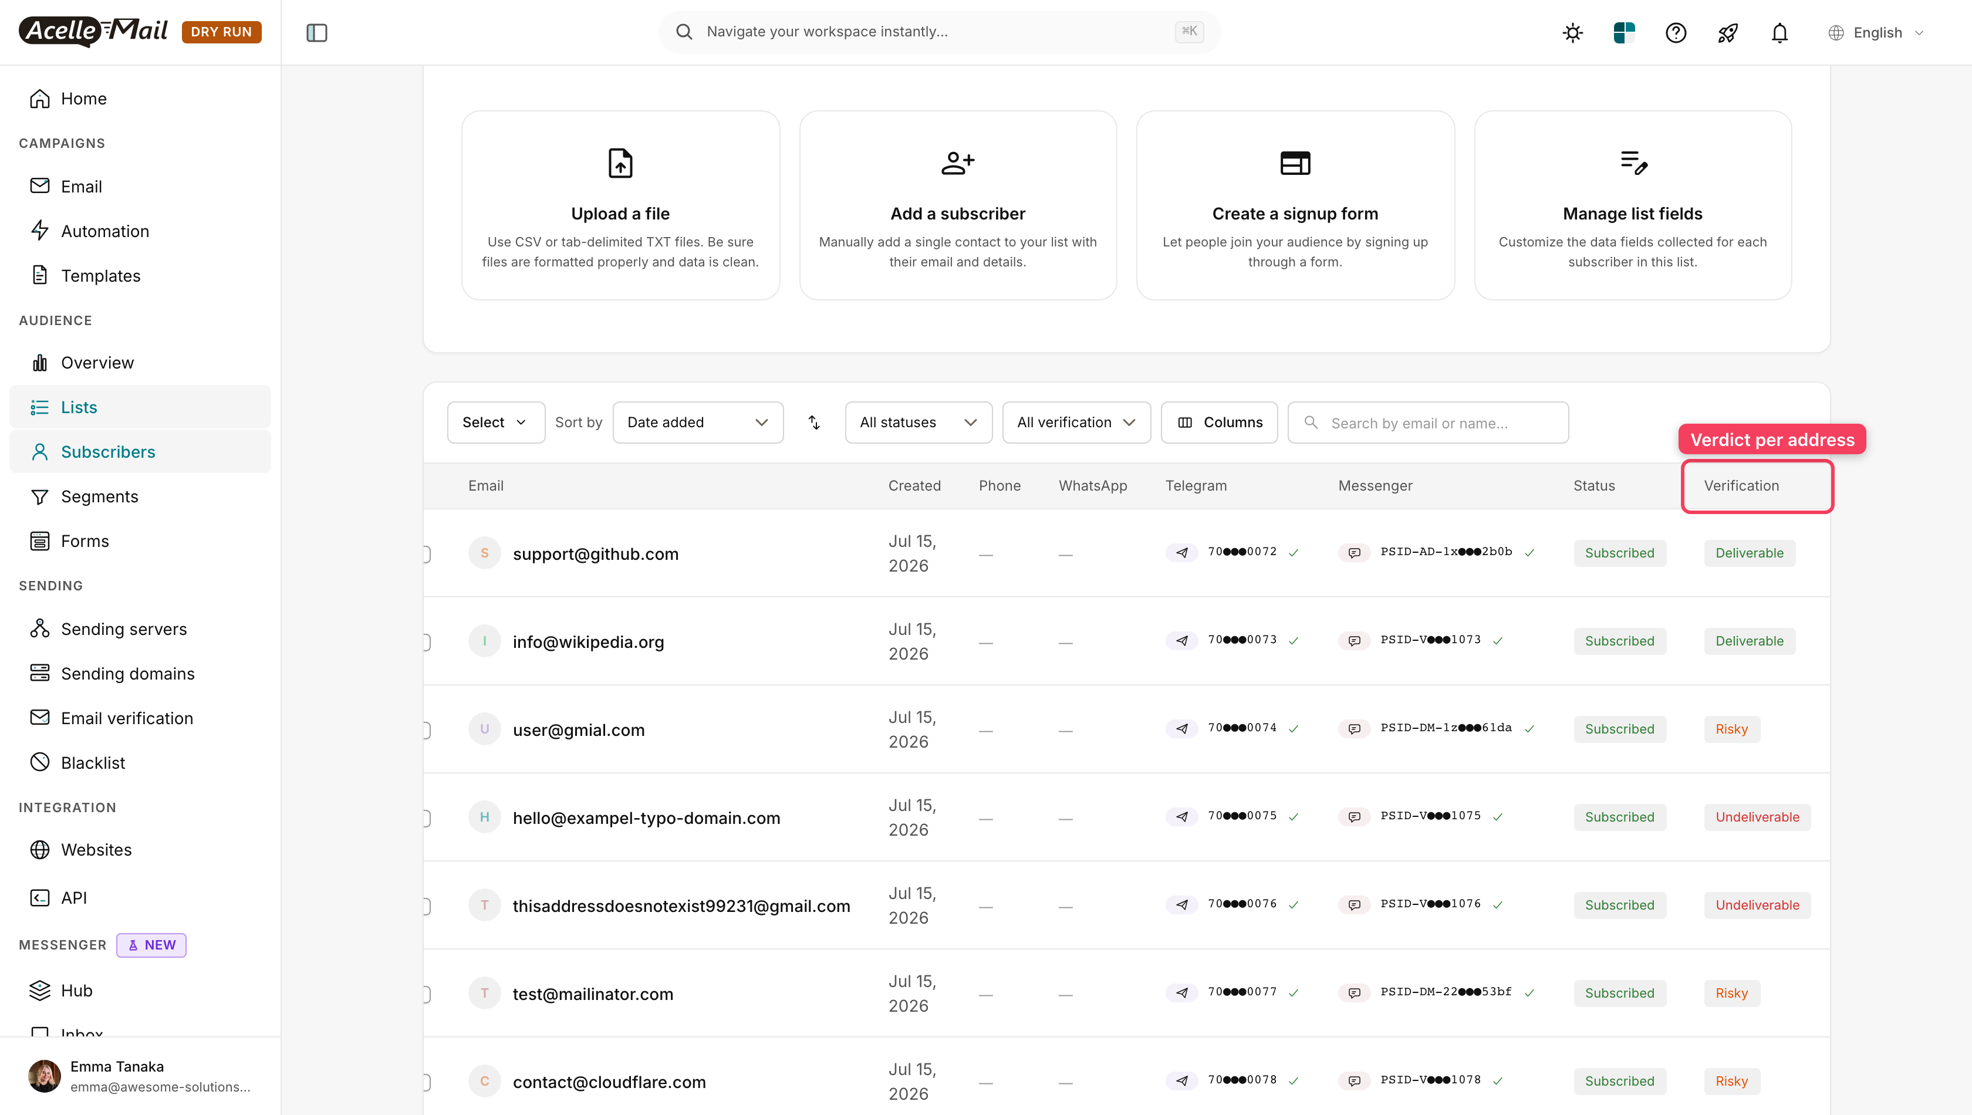Screen dimensions: 1972x1115
Task: Expand the All verification filter
Action: coord(1076,422)
